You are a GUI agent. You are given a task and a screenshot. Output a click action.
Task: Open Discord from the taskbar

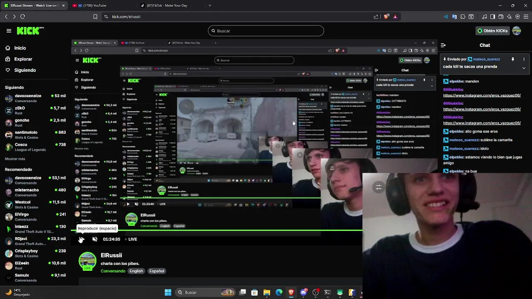[x=304, y=292]
